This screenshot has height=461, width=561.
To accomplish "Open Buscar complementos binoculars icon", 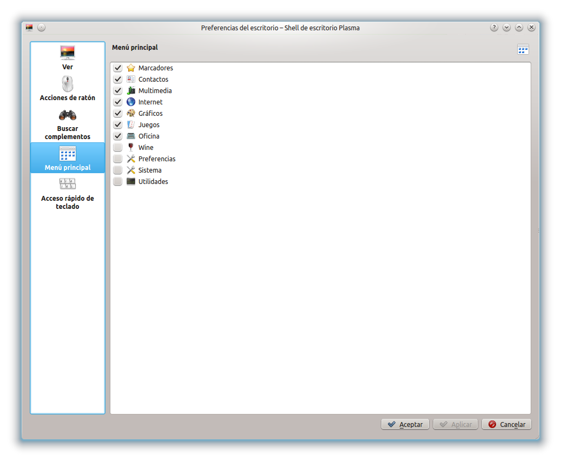I will click(67, 115).
